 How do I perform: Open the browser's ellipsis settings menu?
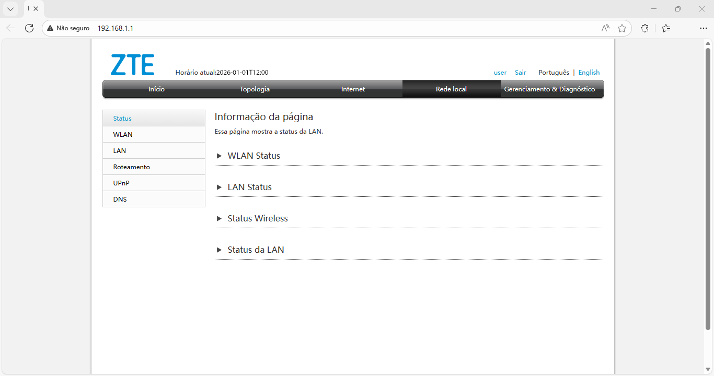(x=704, y=28)
